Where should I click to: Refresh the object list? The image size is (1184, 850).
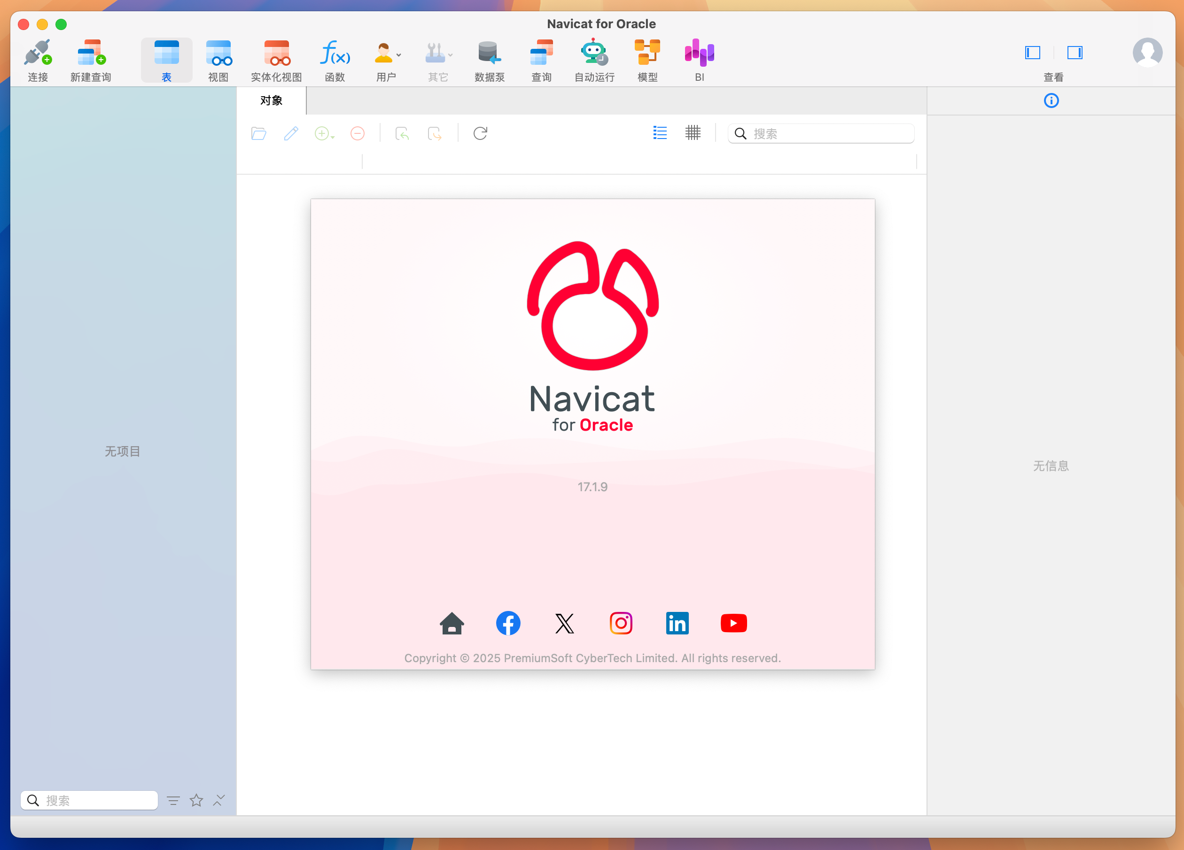pos(480,133)
